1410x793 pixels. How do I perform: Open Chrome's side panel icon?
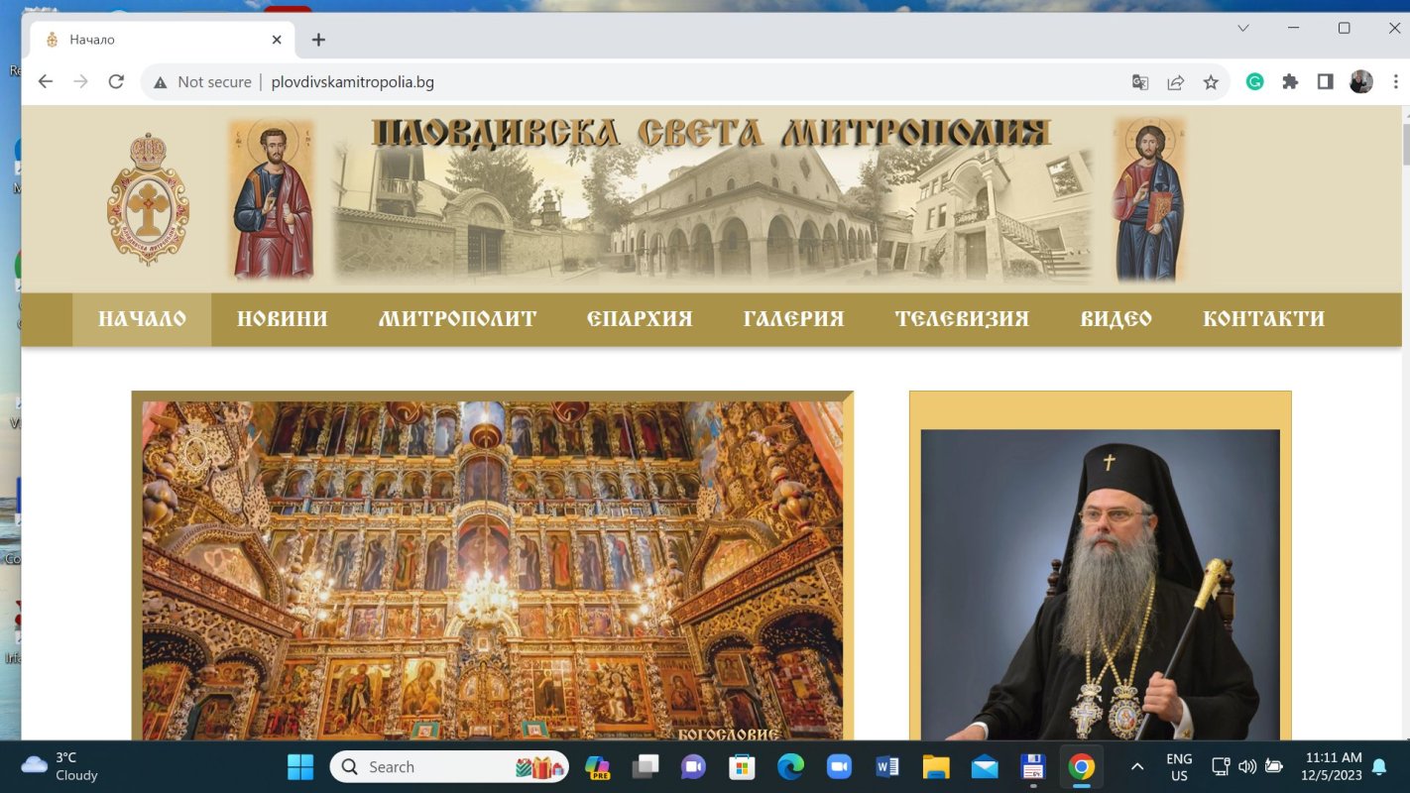click(x=1326, y=82)
